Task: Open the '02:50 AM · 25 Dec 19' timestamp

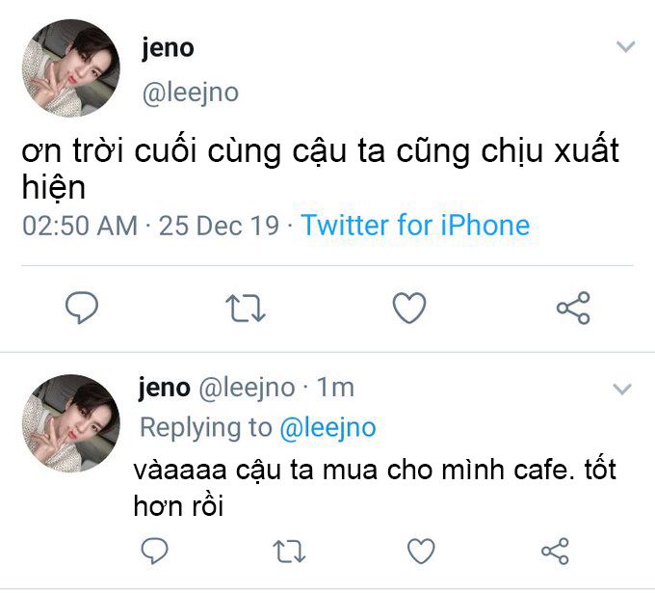Action: click(150, 226)
